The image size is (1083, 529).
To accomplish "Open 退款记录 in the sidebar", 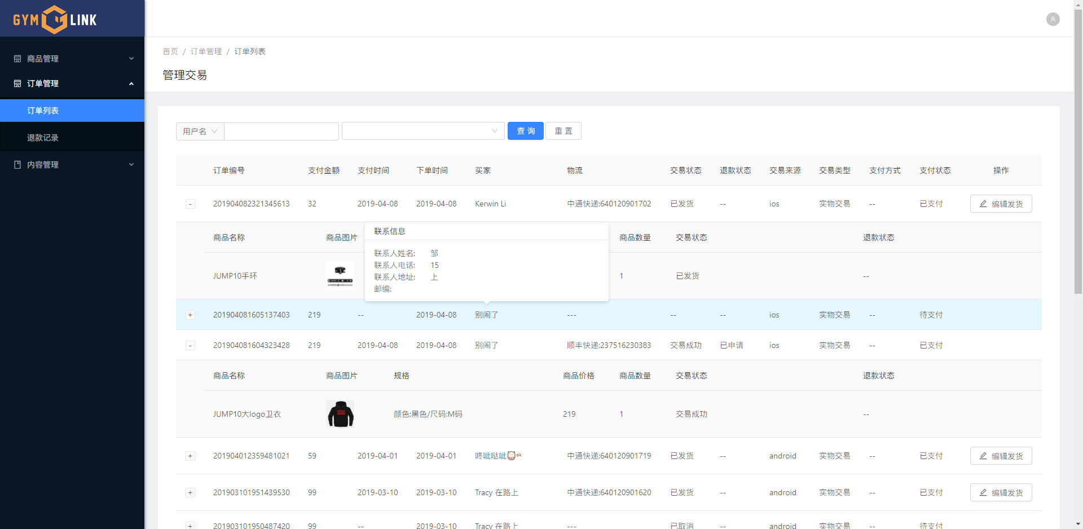I will point(72,138).
